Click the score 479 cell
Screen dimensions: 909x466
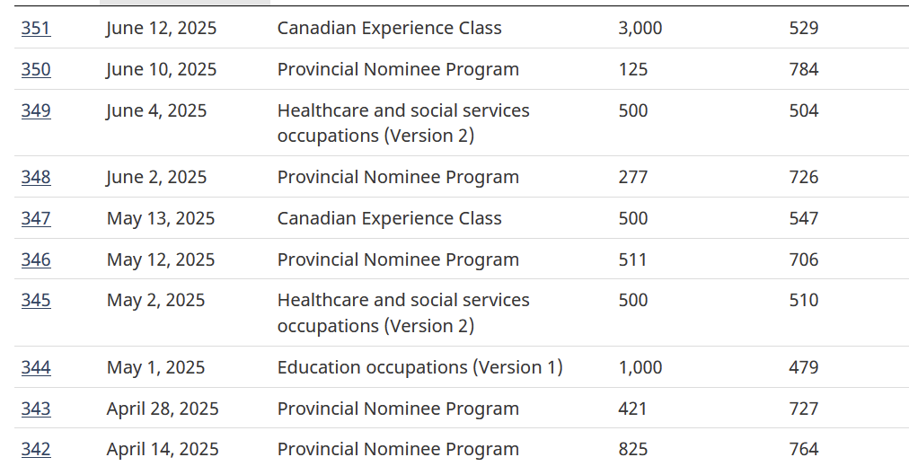pos(803,367)
